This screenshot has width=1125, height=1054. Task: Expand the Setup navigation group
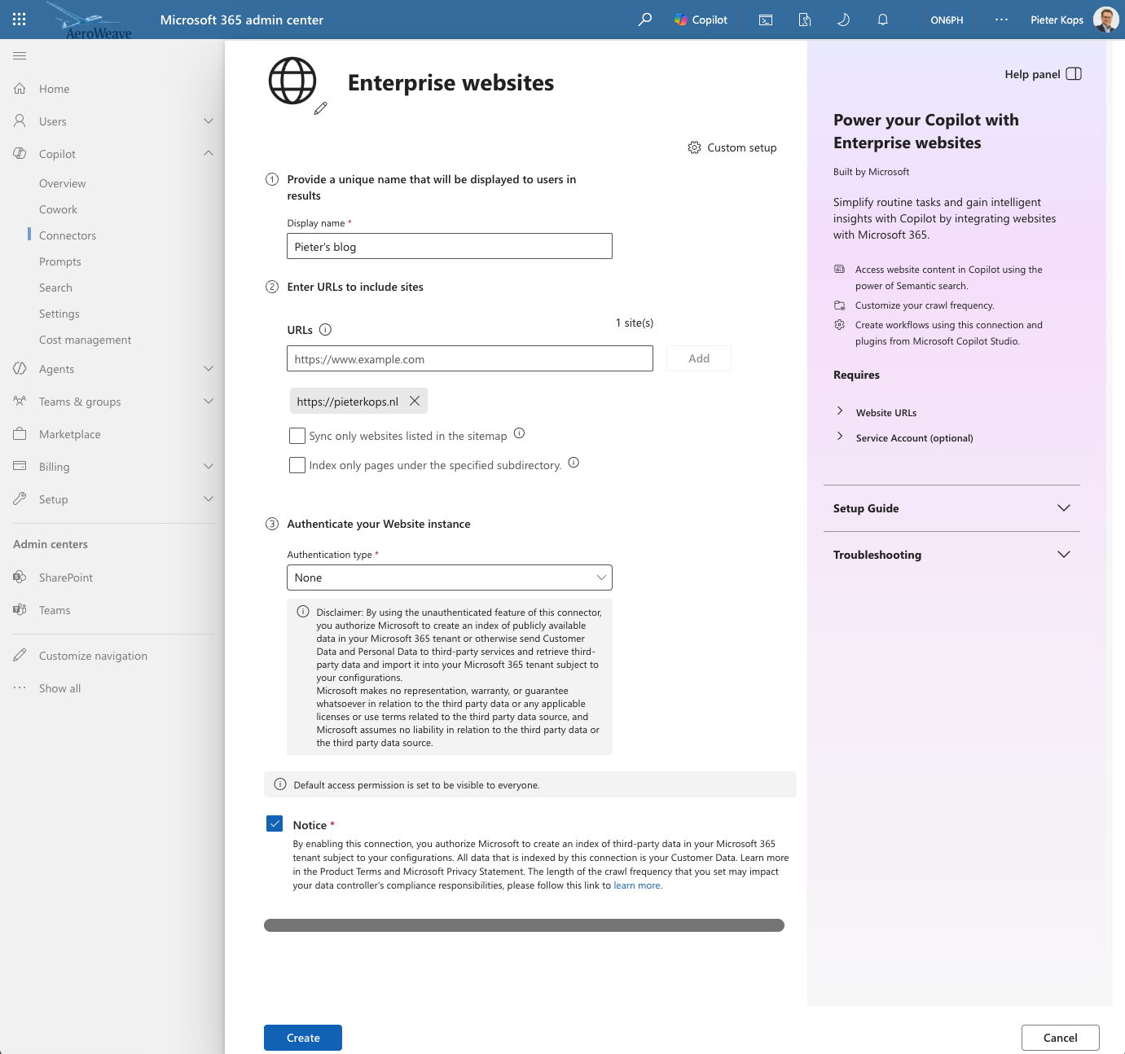click(209, 499)
